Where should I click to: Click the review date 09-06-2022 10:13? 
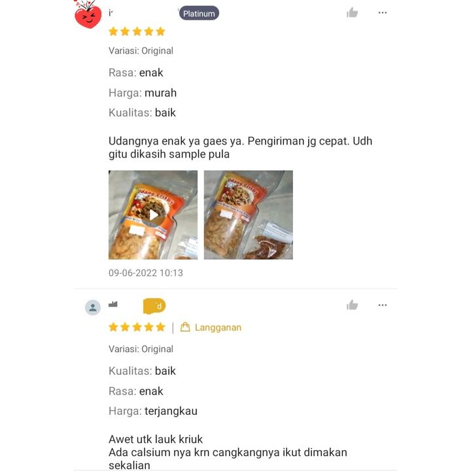(146, 273)
